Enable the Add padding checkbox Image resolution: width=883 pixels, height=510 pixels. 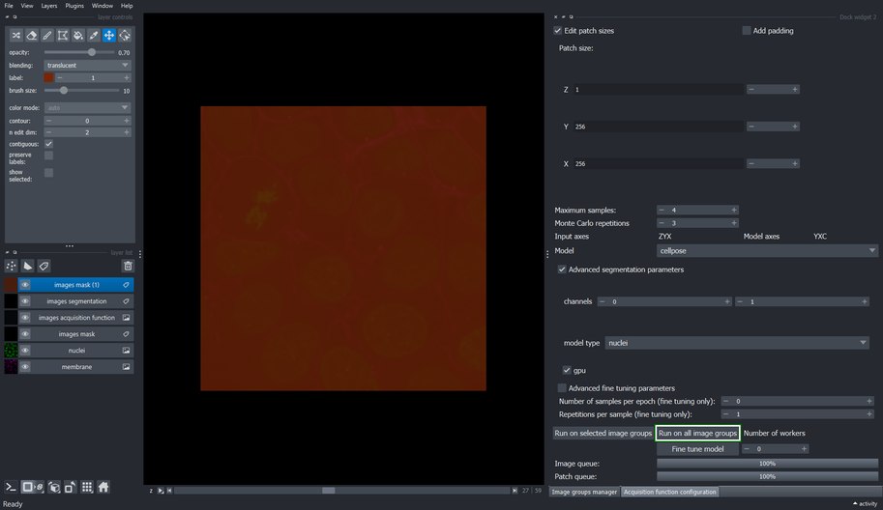pos(747,30)
